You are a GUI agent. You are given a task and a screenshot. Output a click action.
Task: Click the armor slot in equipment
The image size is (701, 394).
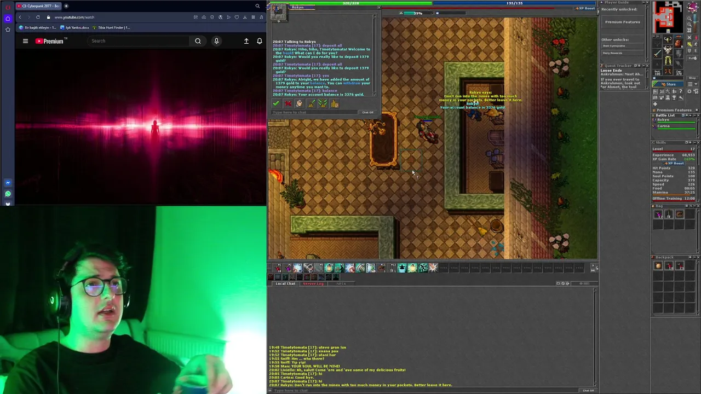[x=668, y=50]
